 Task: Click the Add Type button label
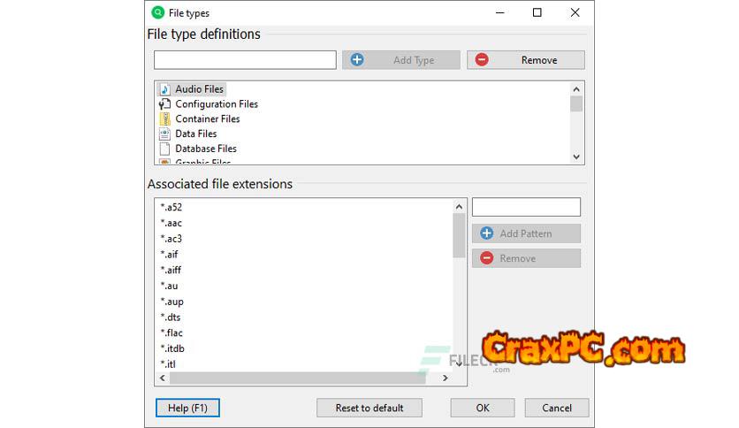point(414,60)
